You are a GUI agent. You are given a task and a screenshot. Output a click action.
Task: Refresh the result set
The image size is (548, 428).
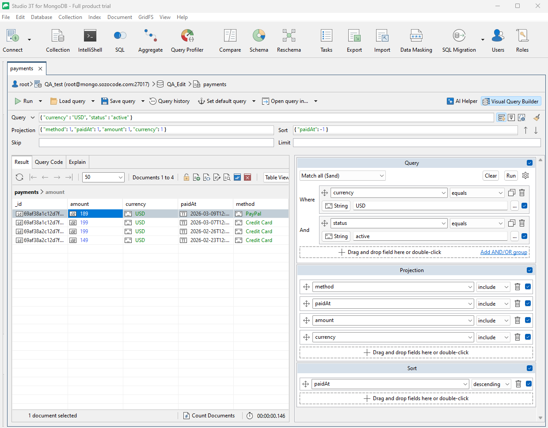tap(19, 177)
